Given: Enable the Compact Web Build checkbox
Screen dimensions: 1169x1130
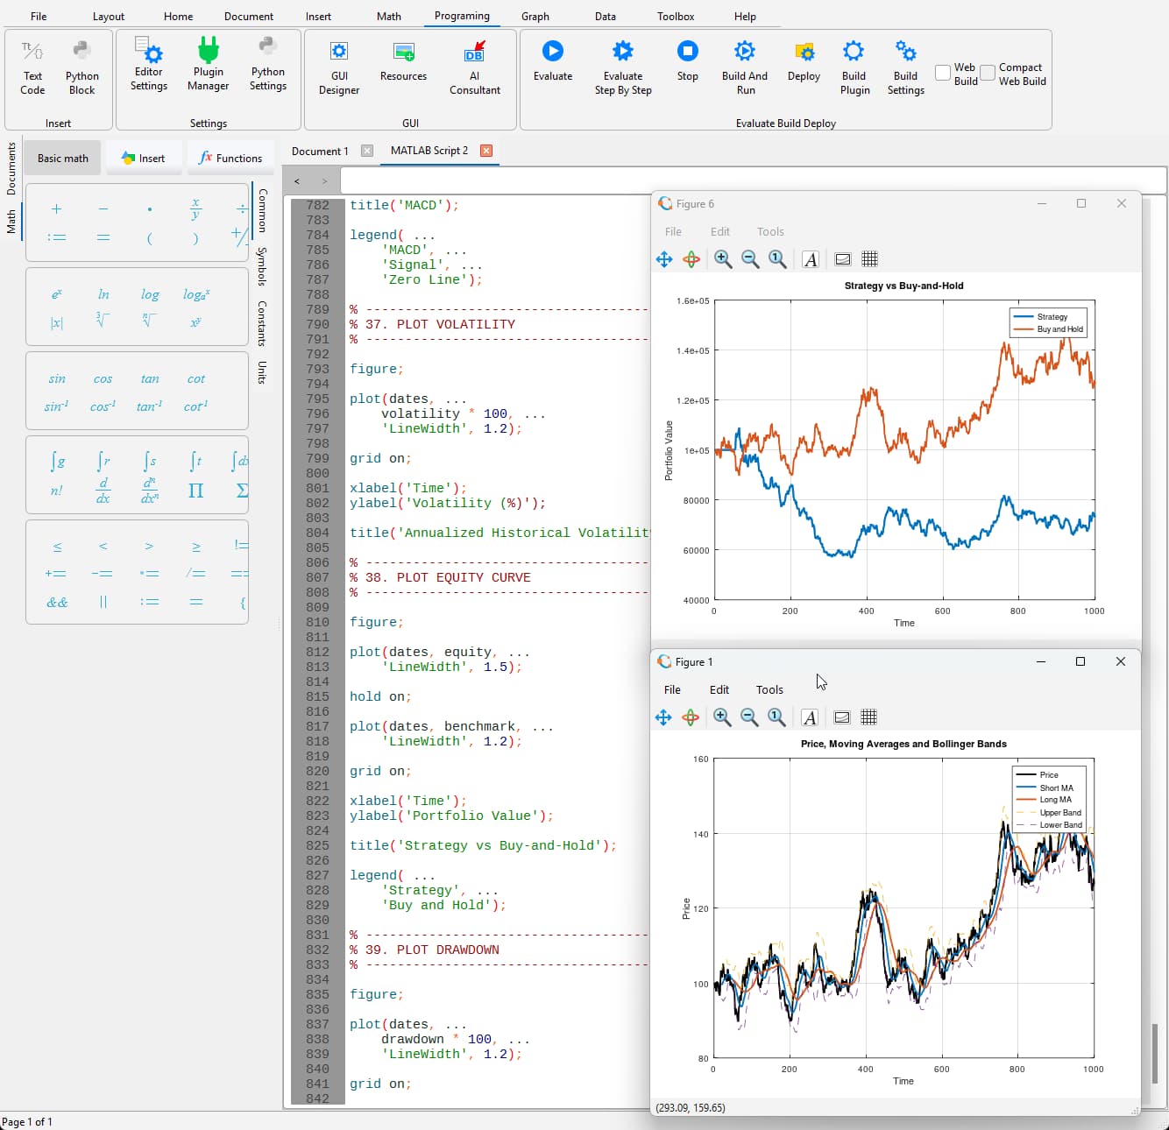Looking at the screenshot, I should point(988,74).
